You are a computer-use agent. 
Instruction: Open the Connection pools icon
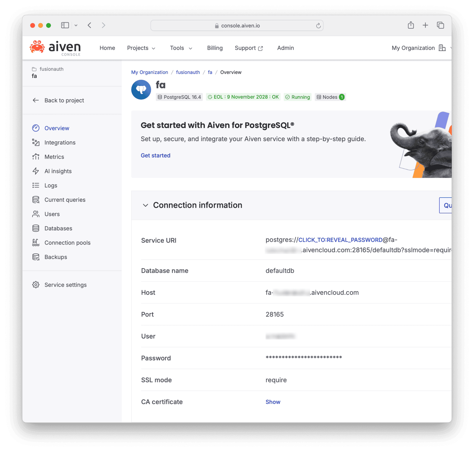point(36,243)
